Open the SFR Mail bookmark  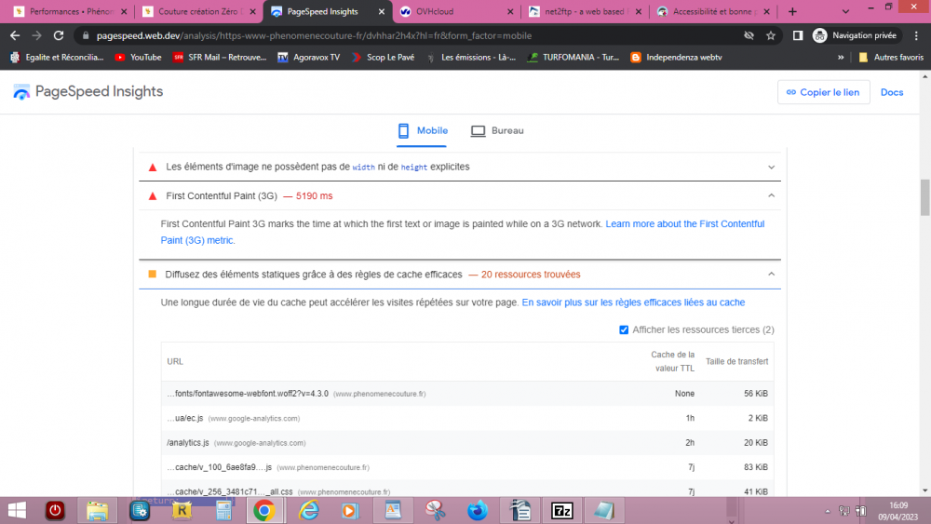coord(220,58)
